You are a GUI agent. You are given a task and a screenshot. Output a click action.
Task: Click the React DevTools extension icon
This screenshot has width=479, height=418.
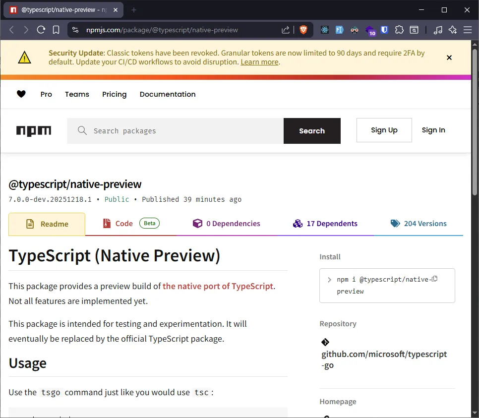click(325, 30)
